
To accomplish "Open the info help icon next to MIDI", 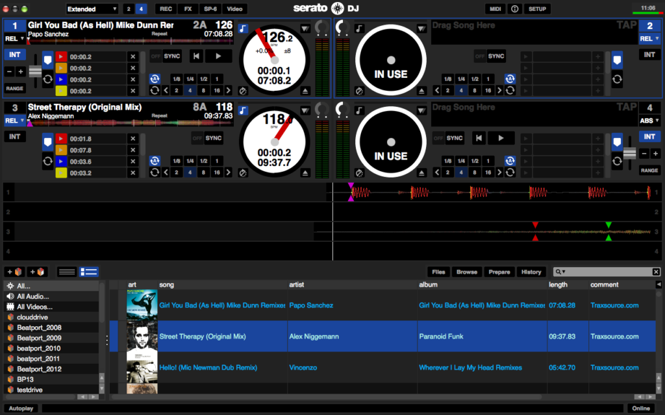I will point(515,9).
